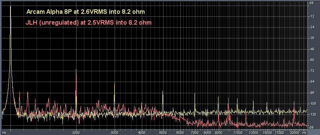Click the -120 dB scale label
Screen dimensions: 320x135
[312, 114]
